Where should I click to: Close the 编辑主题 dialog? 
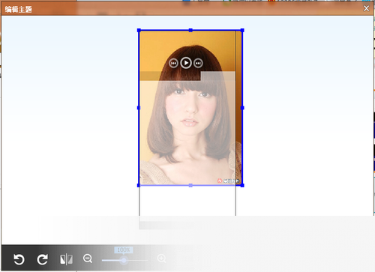366,8
